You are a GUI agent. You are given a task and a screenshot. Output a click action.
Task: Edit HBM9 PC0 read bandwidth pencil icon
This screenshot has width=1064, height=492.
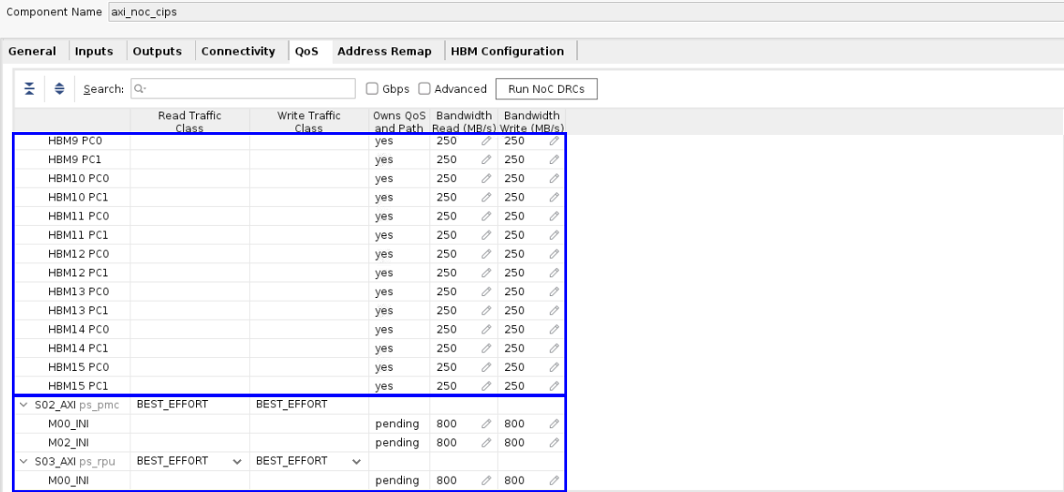(486, 140)
